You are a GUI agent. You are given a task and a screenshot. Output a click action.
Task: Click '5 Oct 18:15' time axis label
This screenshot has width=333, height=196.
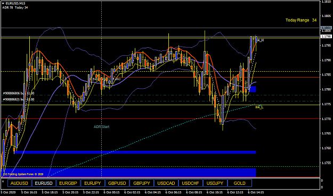click(x=50, y=192)
